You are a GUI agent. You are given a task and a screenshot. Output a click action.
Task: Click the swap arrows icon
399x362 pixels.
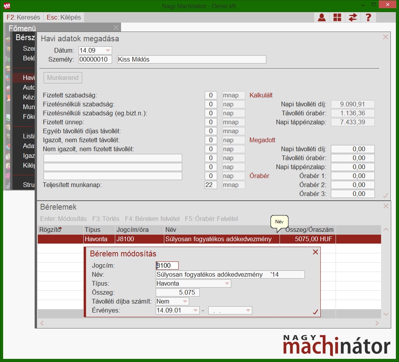pyautogui.click(x=353, y=17)
